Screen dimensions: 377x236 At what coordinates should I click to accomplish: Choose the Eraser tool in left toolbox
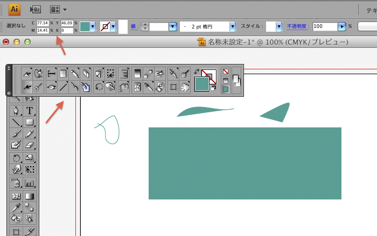[30, 145]
